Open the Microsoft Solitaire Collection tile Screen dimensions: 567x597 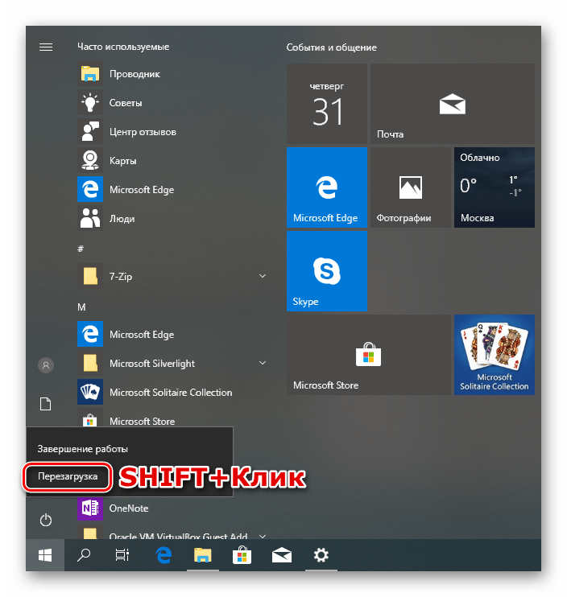click(495, 355)
